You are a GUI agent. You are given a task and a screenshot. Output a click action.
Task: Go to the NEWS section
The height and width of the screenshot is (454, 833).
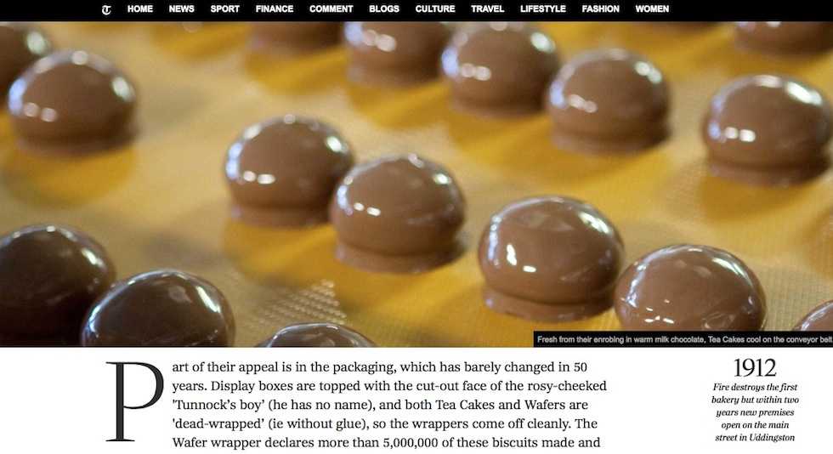coord(182,9)
